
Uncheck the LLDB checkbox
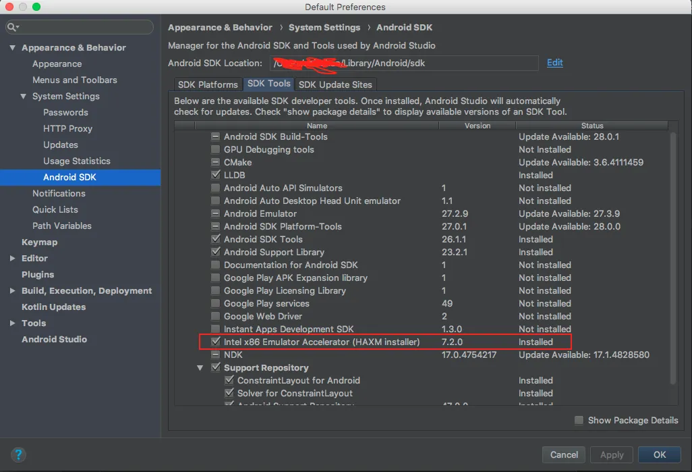[x=215, y=175]
